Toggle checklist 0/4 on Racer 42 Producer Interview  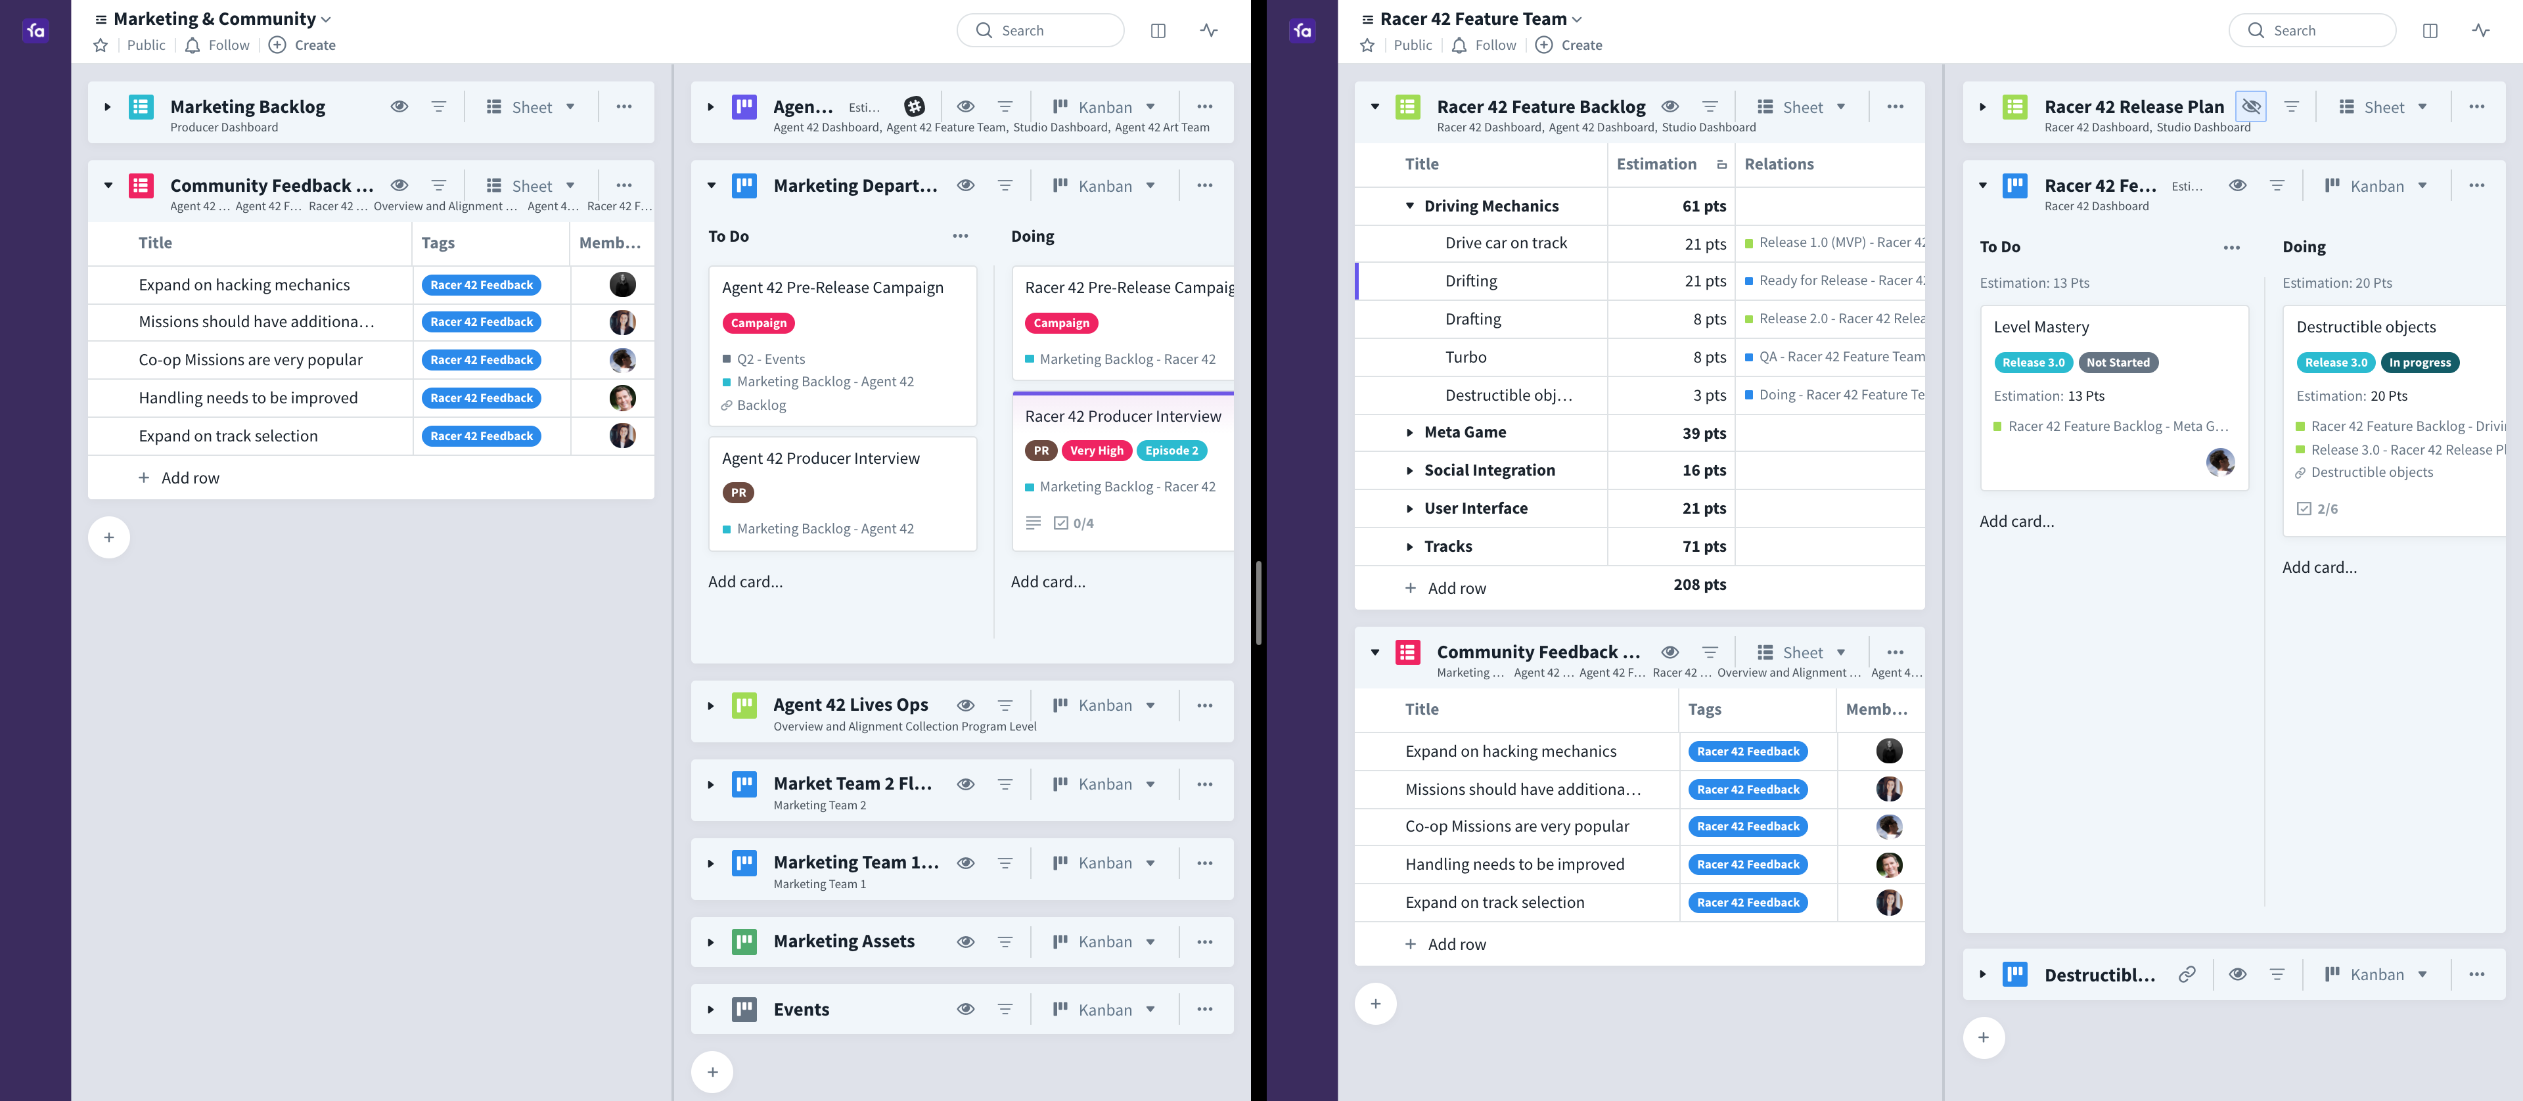click(x=1074, y=523)
